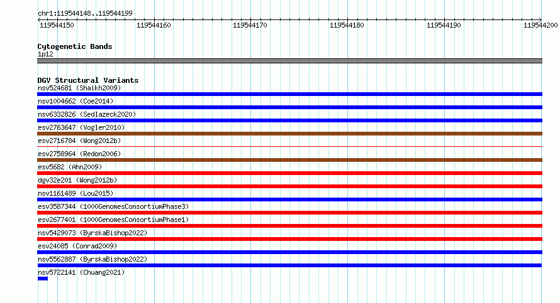Select brown bar under esv2763647
The image size is (560, 303).
point(289,134)
